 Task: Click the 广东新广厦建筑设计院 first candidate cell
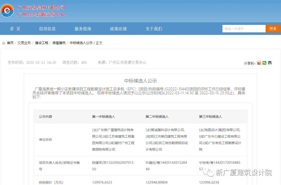coord(113,140)
